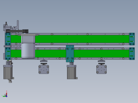
Task: Select the teal clamp plate at the center
Action: (x=70, y=54)
